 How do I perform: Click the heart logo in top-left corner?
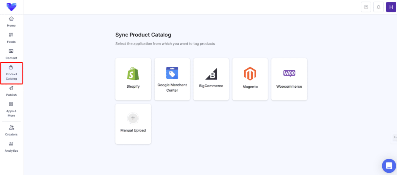12,7
